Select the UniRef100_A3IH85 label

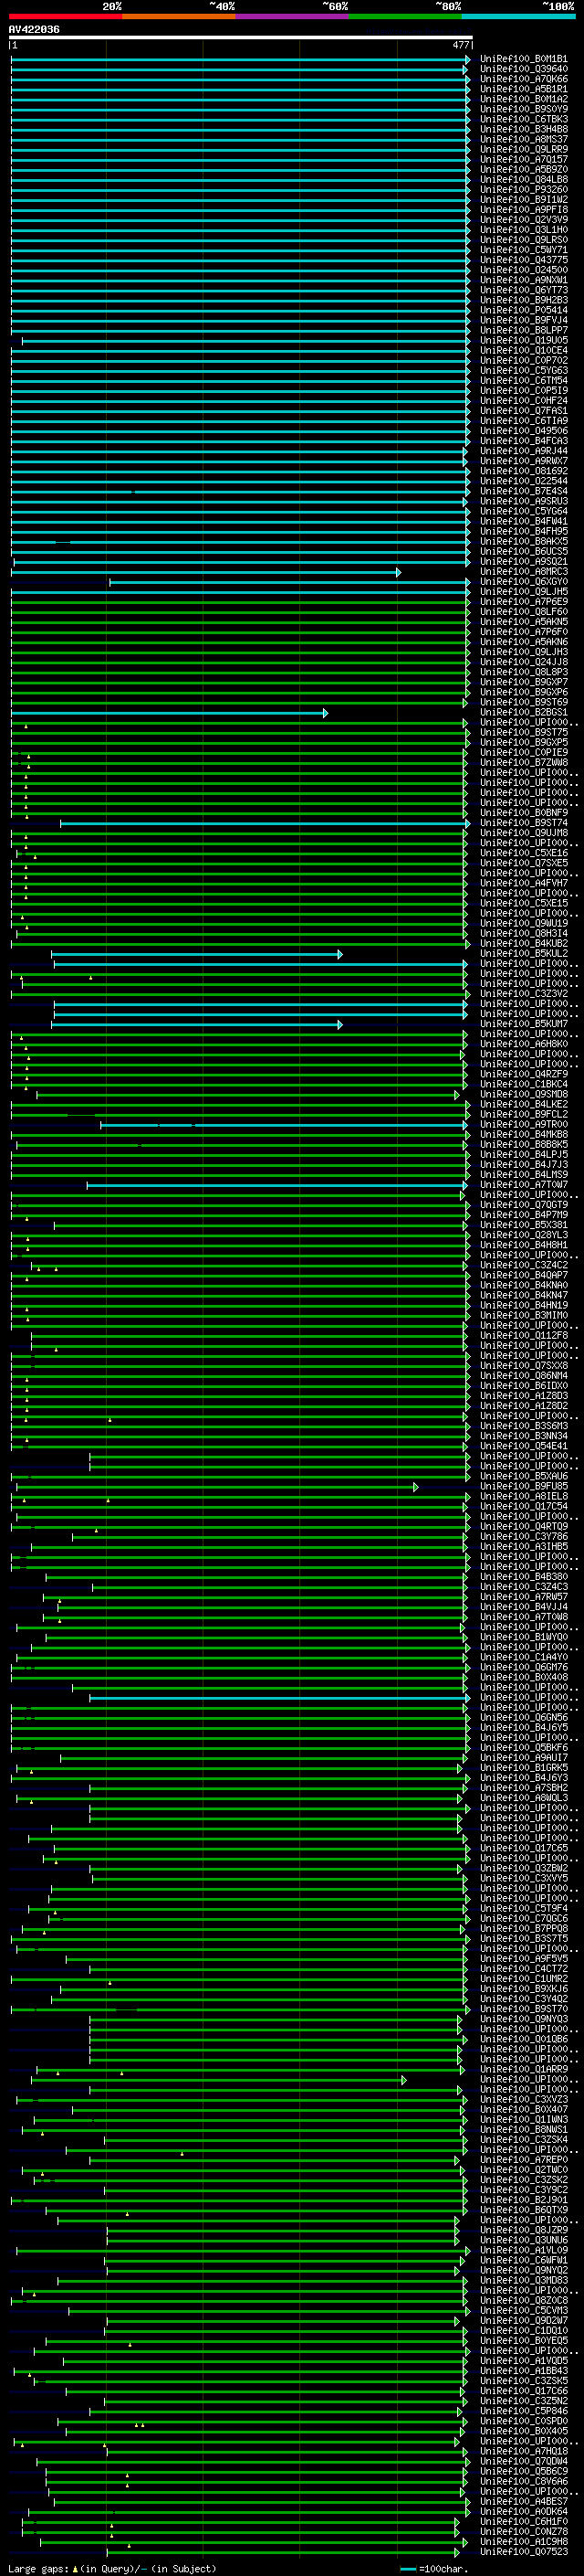[524, 1547]
